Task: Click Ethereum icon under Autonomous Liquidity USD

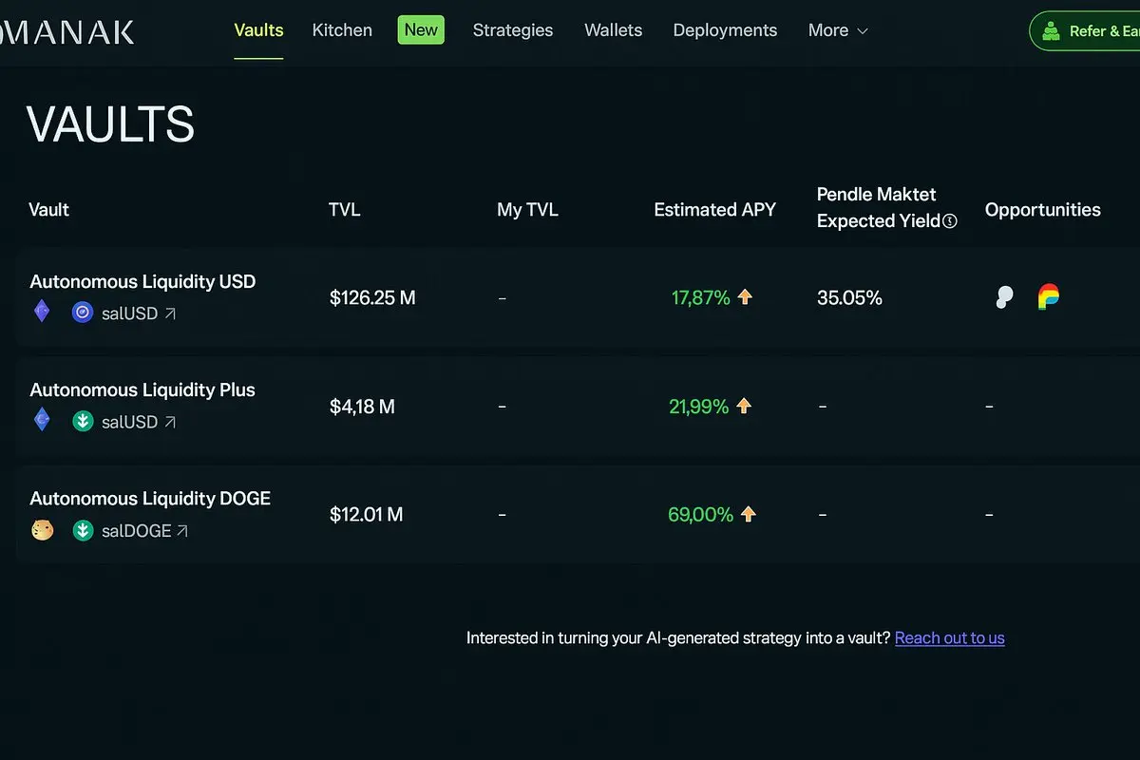Action: [42, 312]
